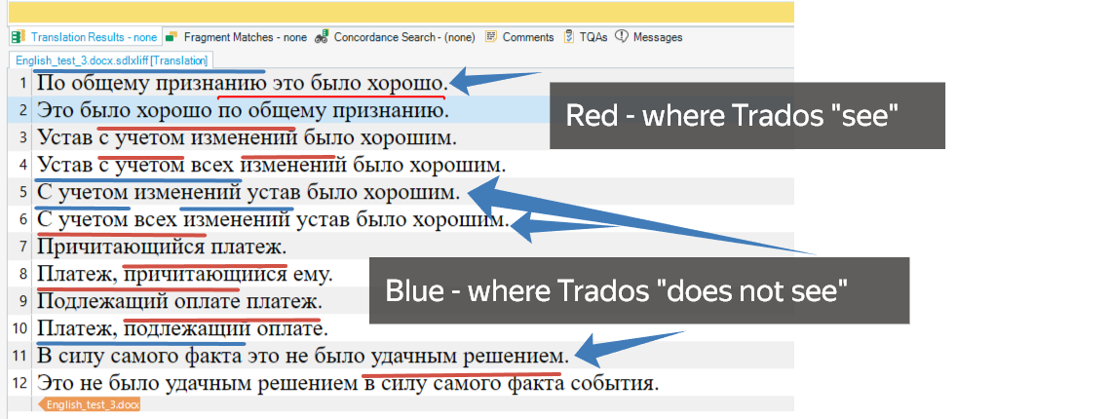Select the English_test_3.docx.sdlxliff document tab

click(111, 60)
